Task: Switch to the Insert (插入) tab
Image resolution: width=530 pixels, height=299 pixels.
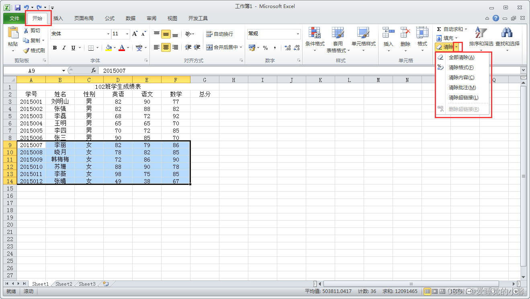Action: [58, 18]
